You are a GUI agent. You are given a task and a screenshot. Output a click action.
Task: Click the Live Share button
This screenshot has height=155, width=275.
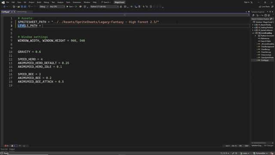click(264, 7)
